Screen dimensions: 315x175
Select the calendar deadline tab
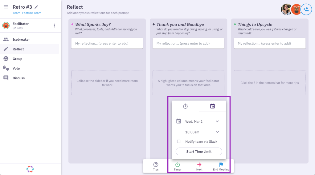coord(212,106)
